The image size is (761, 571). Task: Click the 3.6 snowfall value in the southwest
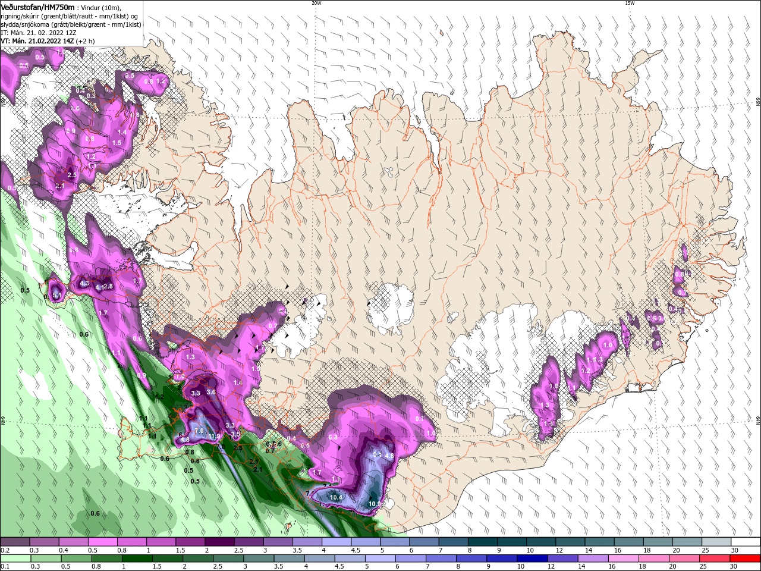(211, 392)
